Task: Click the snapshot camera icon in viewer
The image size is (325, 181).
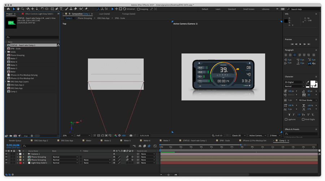Action: click(131, 136)
